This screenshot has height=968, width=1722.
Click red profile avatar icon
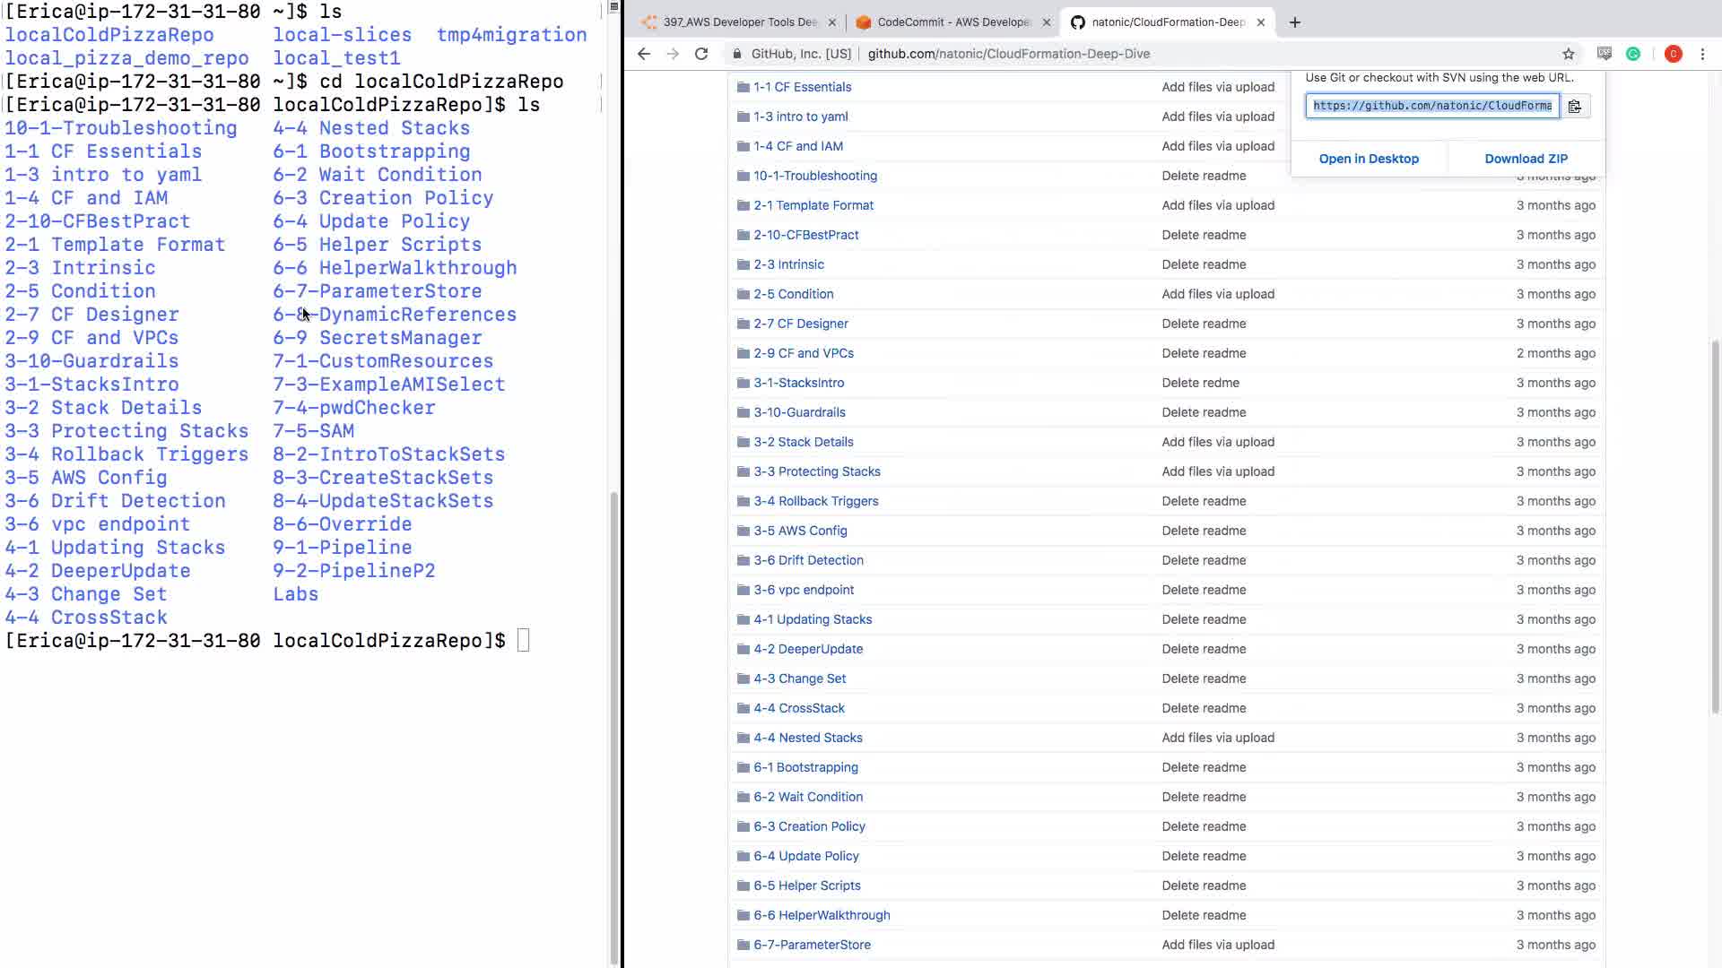click(x=1673, y=54)
